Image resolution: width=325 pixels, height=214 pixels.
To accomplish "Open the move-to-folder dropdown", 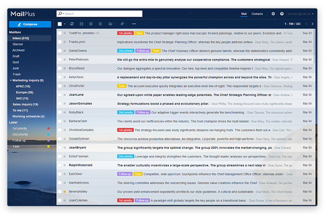I will 111,24.
